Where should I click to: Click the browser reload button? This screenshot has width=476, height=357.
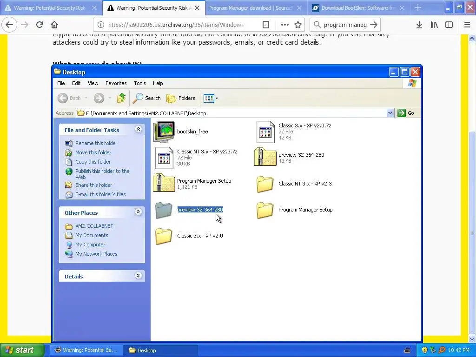pyautogui.click(x=40, y=25)
